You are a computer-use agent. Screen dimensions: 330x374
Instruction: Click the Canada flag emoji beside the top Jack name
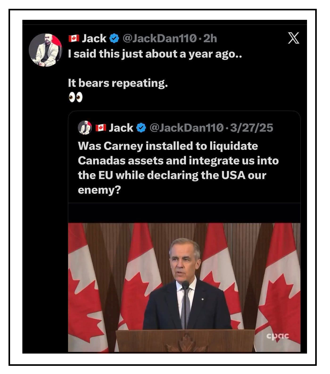pyautogui.click(x=74, y=38)
